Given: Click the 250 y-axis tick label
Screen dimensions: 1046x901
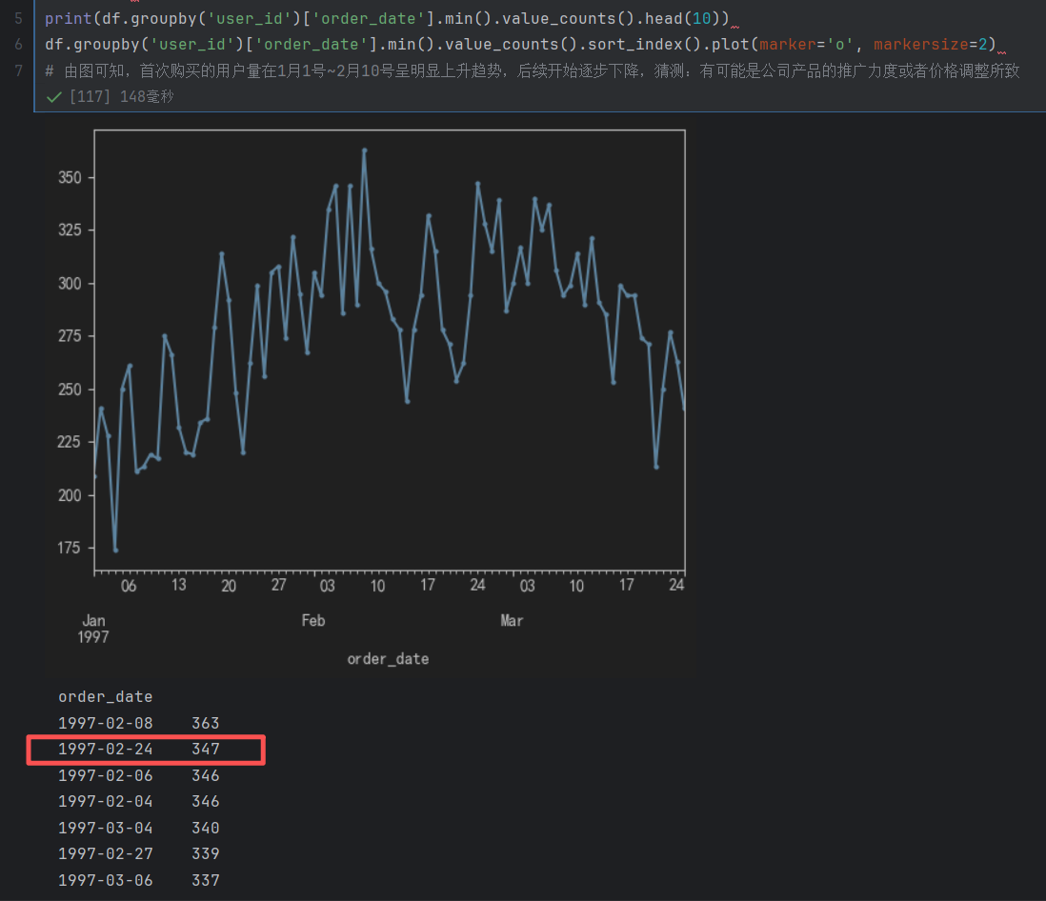Looking at the screenshot, I should point(70,389).
